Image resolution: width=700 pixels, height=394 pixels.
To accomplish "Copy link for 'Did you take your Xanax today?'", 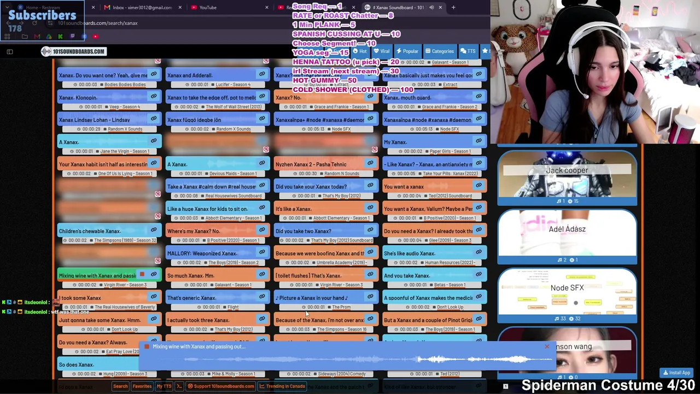I will click(370, 186).
